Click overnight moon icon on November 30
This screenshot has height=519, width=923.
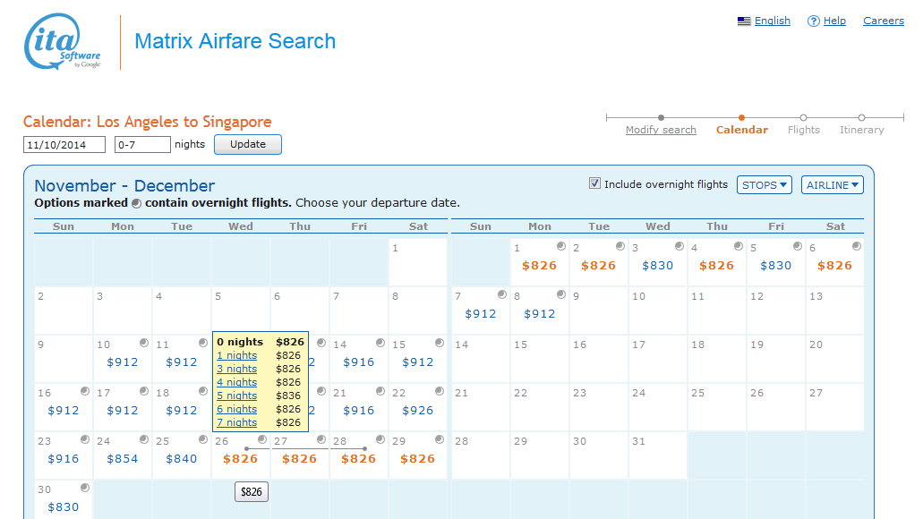[84, 488]
